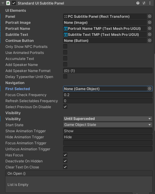The width and height of the screenshot is (155, 194).
Task: Disable the Standard UI Subtitle Panel component checkbox
Action: pyautogui.click(x=14, y=3)
